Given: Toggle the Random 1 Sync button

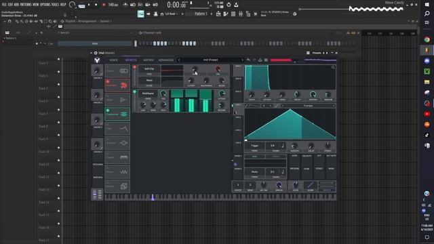Looking at the screenshot, I should 254,157.
